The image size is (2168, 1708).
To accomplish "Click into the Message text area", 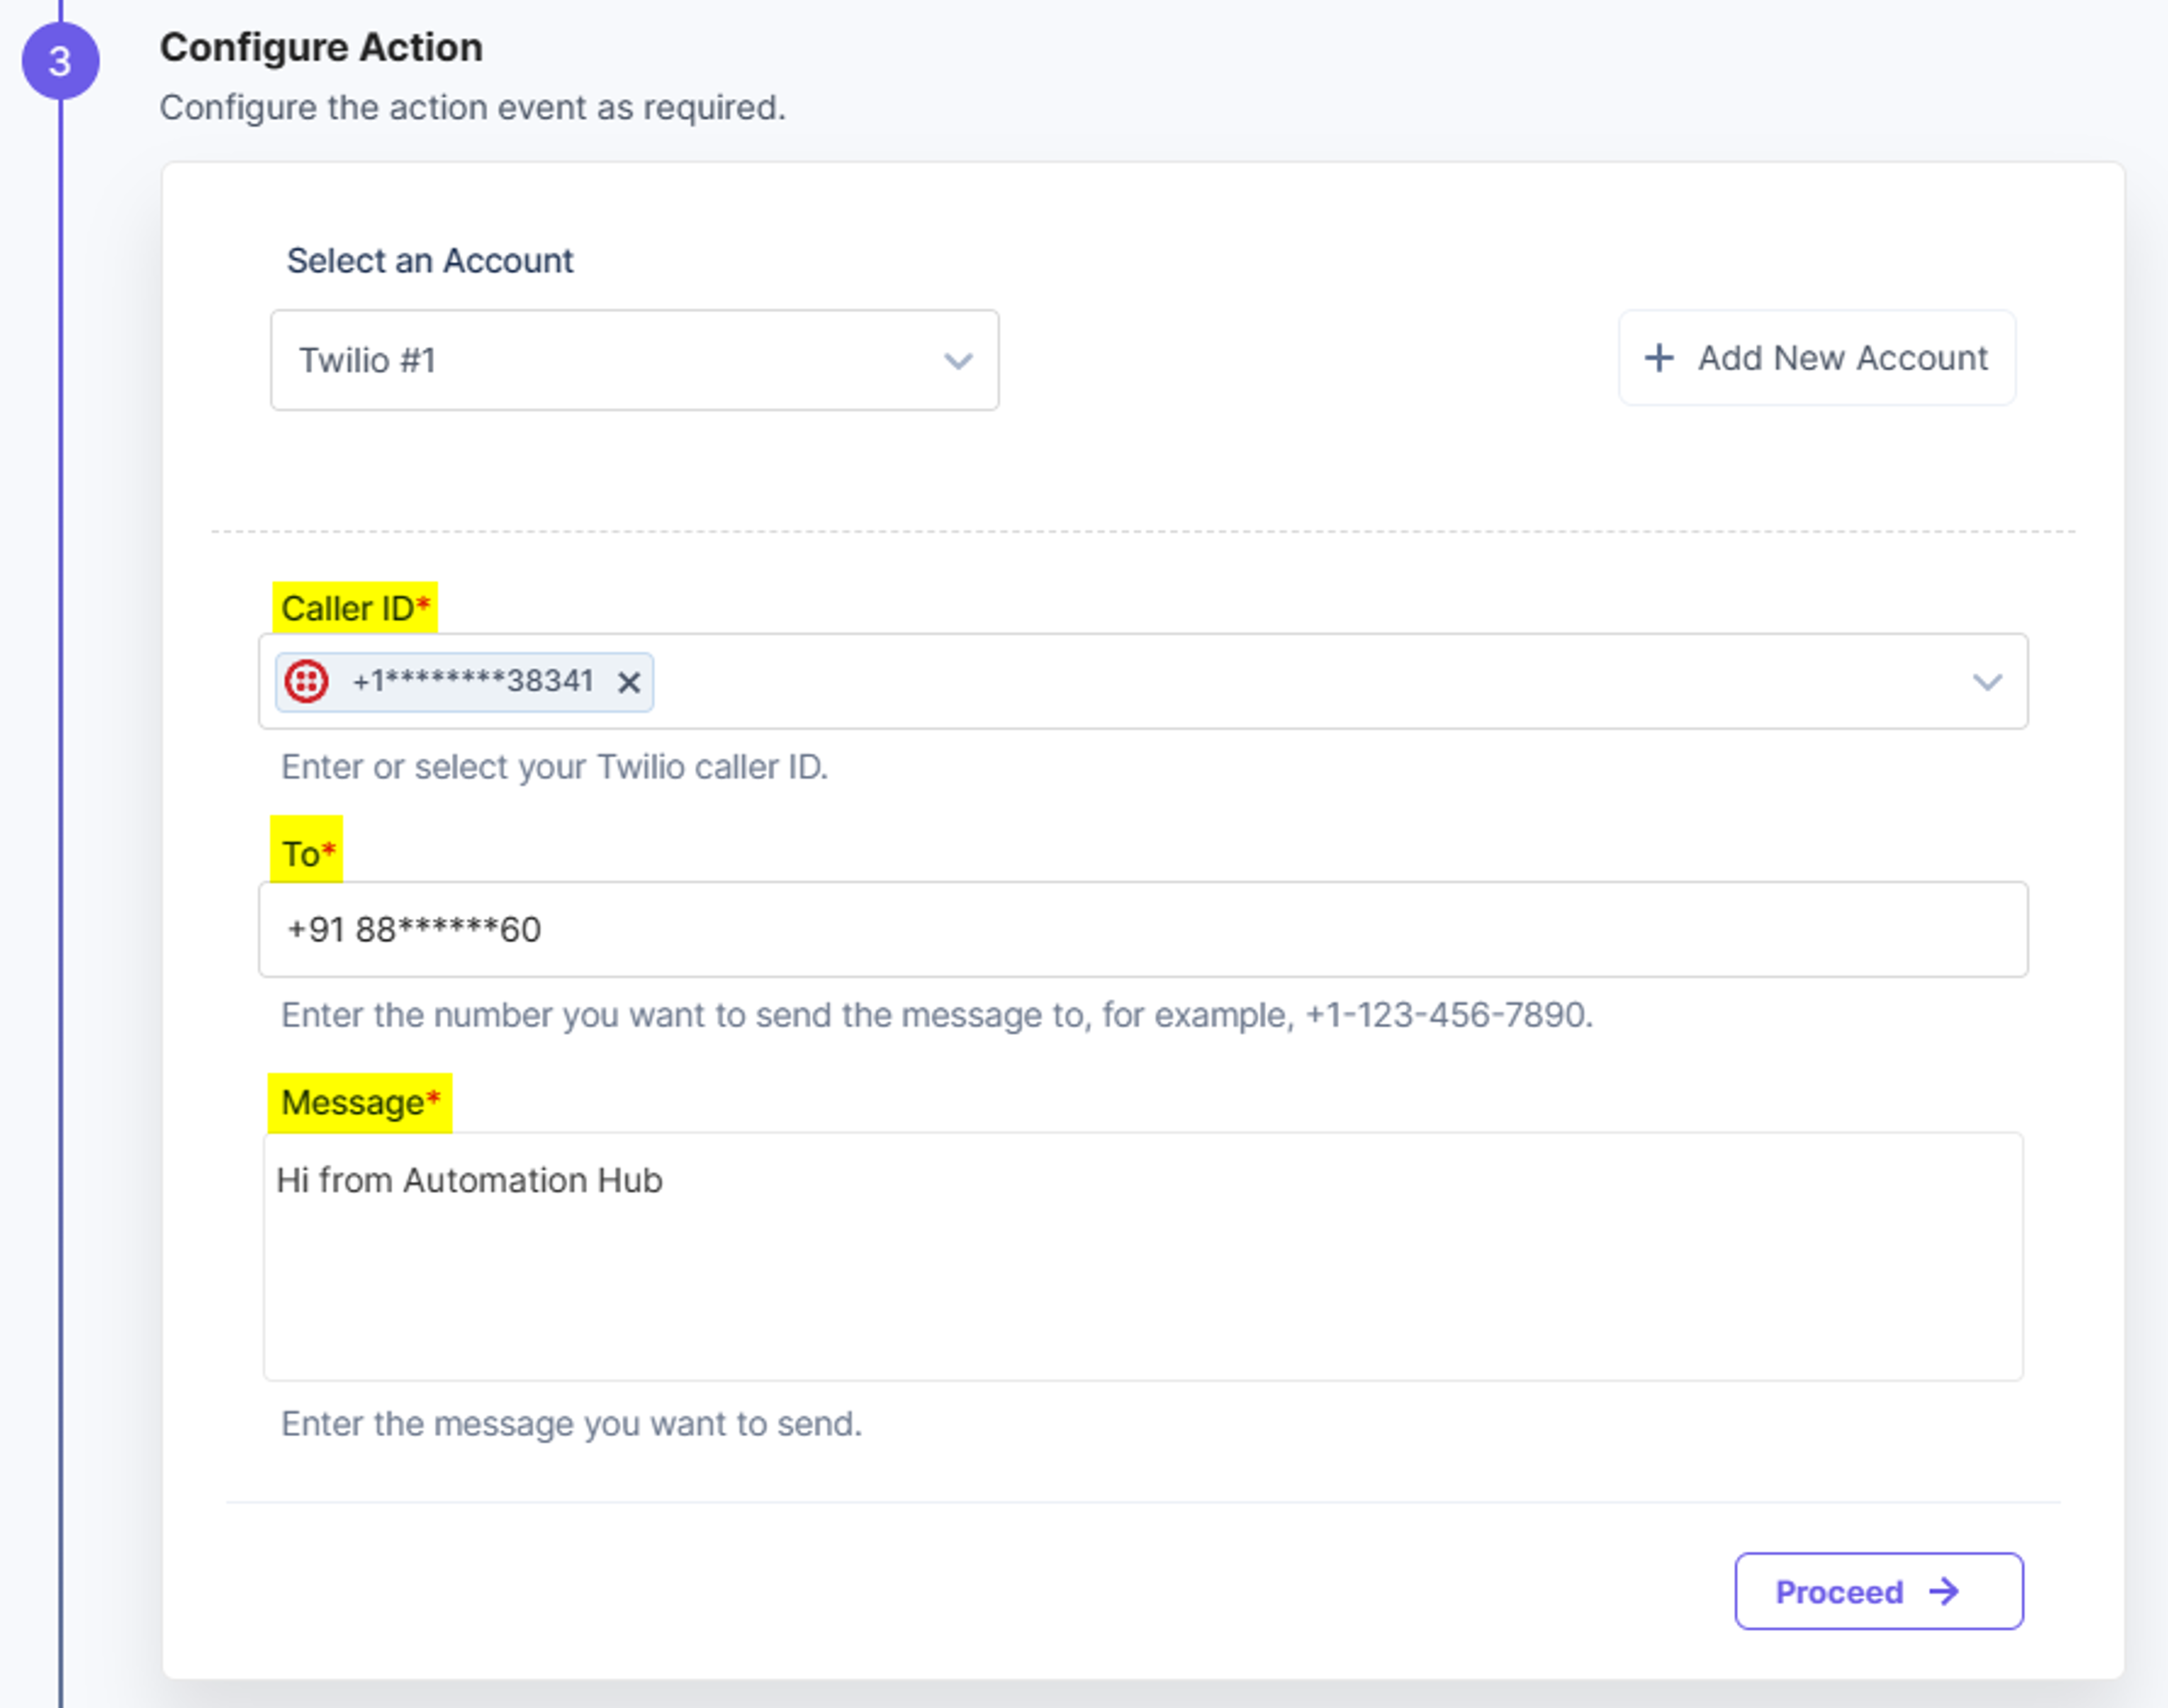I will point(1143,1257).
